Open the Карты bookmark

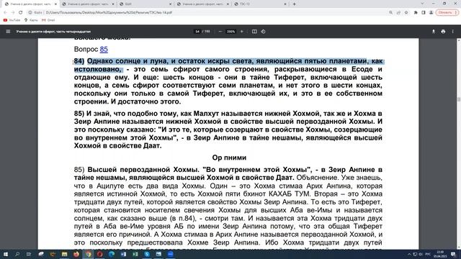point(31,20)
